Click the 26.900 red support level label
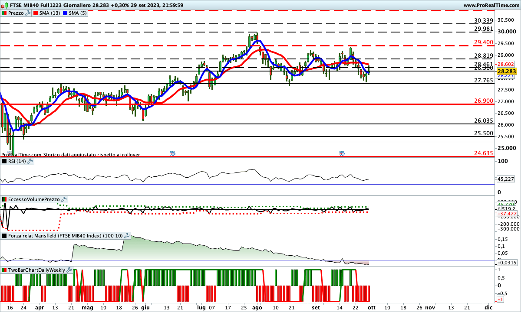 (x=484, y=101)
